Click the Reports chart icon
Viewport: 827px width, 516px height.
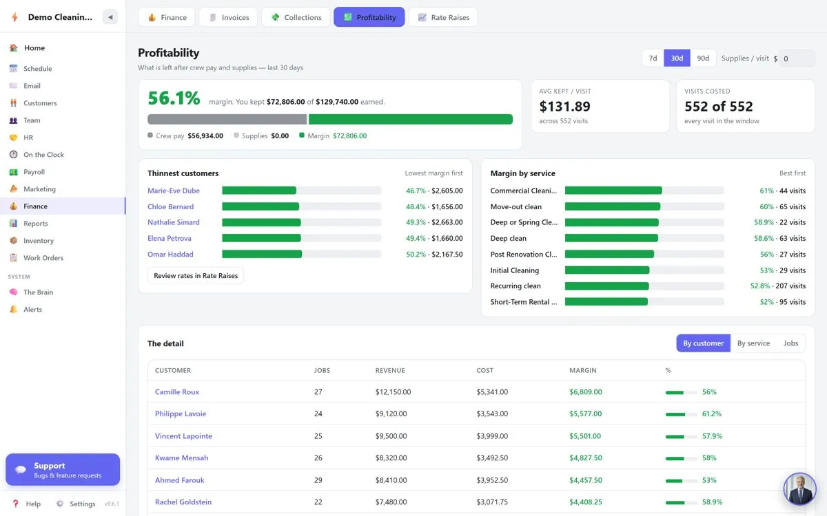tap(14, 224)
